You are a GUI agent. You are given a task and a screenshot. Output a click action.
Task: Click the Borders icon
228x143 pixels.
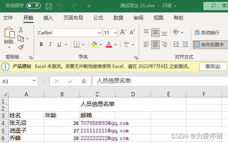[76, 44]
